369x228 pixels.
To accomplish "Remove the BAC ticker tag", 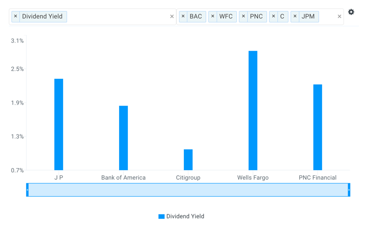I will [x=183, y=17].
